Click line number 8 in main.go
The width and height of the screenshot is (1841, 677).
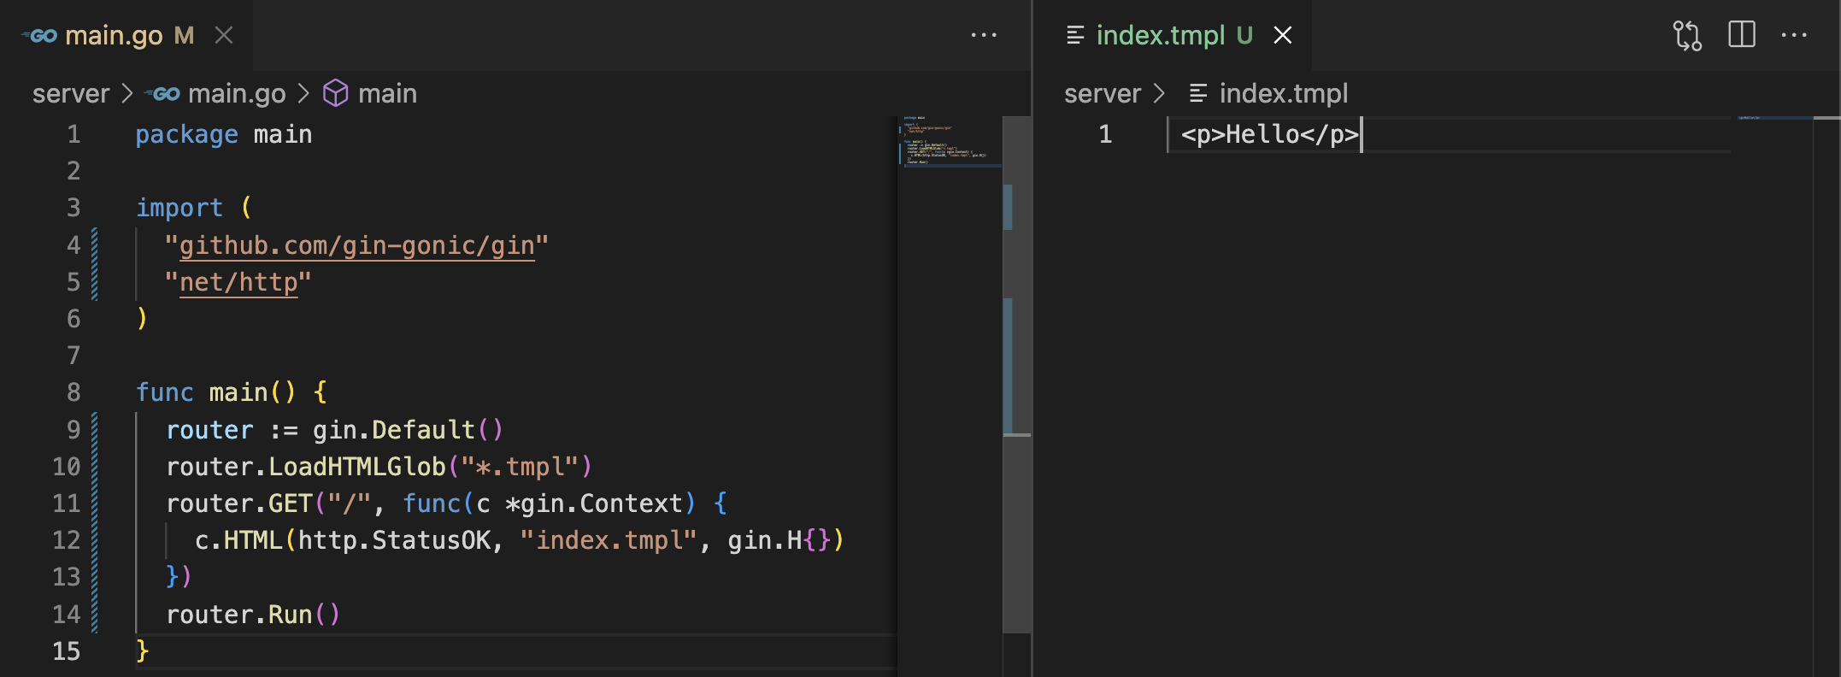pyautogui.click(x=74, y=392)
